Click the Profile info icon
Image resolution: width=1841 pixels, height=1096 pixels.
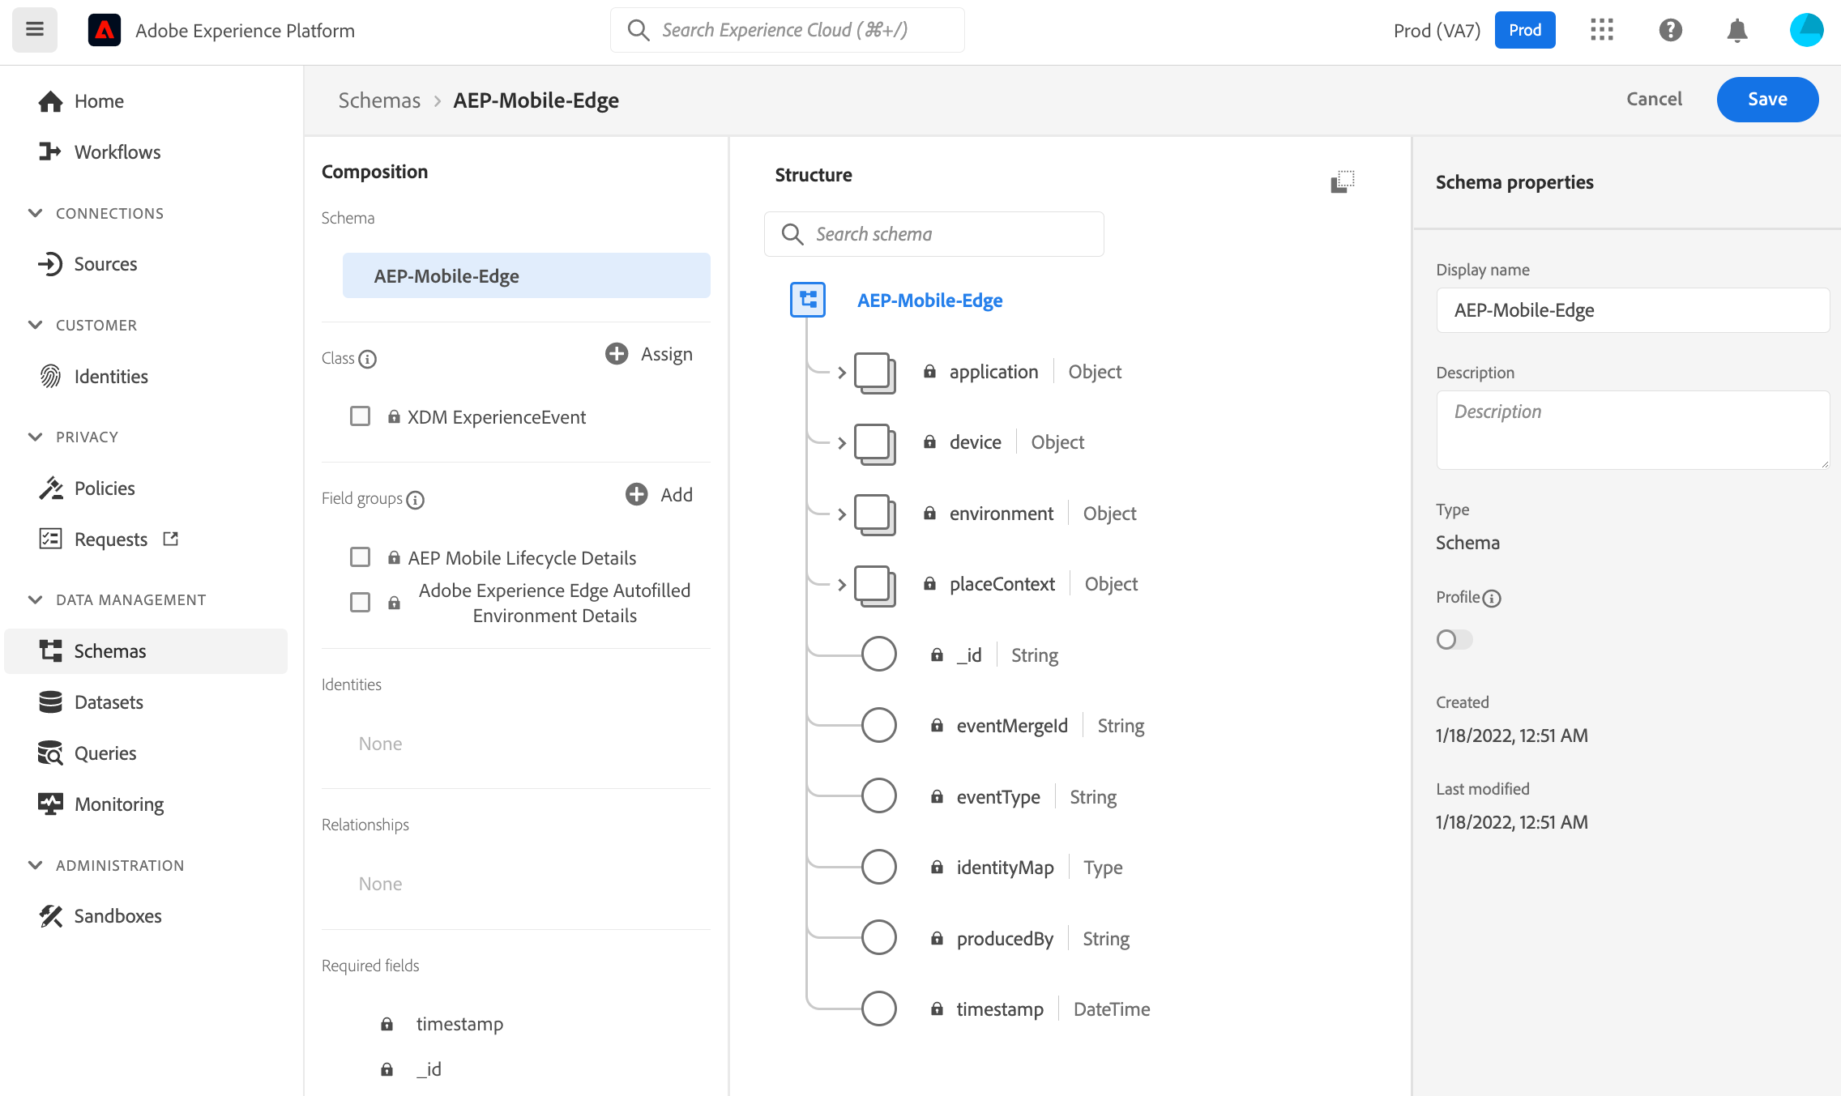[1492, 599]
